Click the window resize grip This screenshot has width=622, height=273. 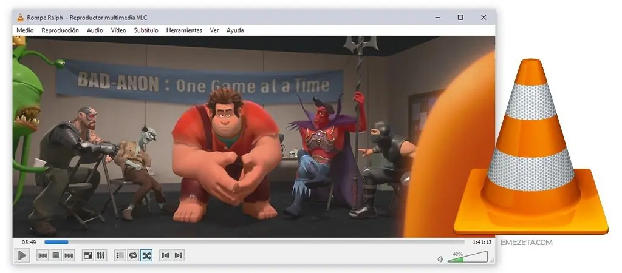coord(493,261)
